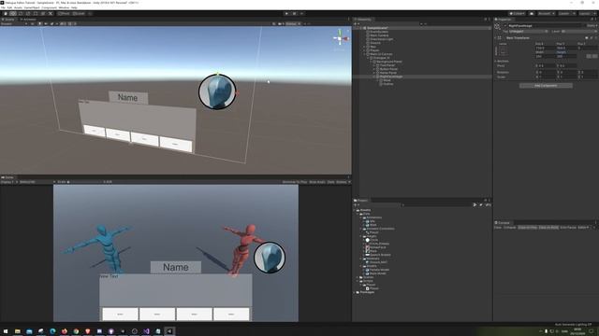Click the Unity icon in taskbar

[x=169, y=331]
